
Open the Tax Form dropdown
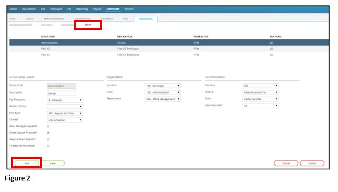pos(260,86)
